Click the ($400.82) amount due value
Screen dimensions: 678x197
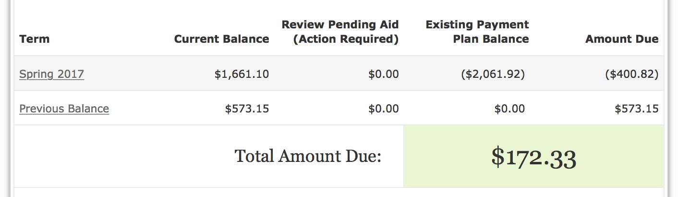[632, 74]
